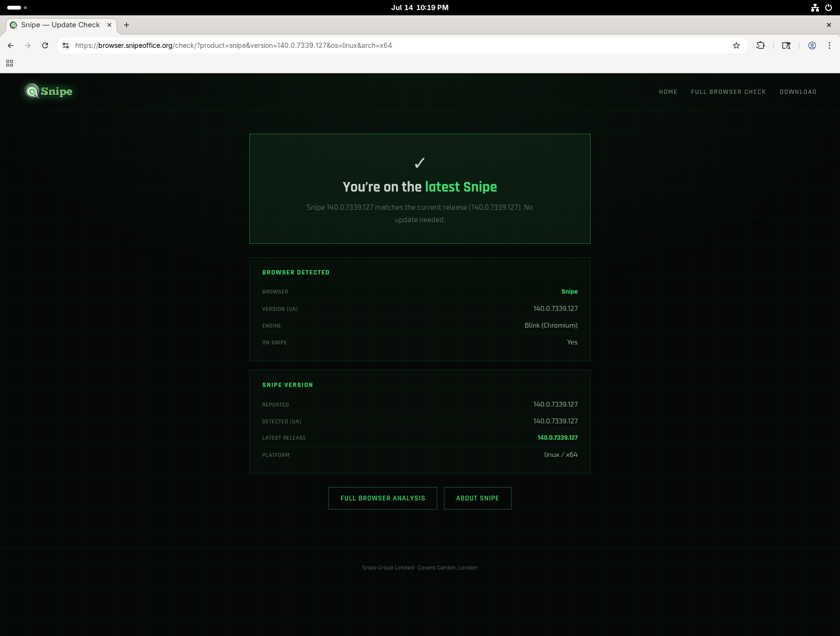The image size is (840, 636).
Task: Close the browser window with X
Action: tap(829, 25)
